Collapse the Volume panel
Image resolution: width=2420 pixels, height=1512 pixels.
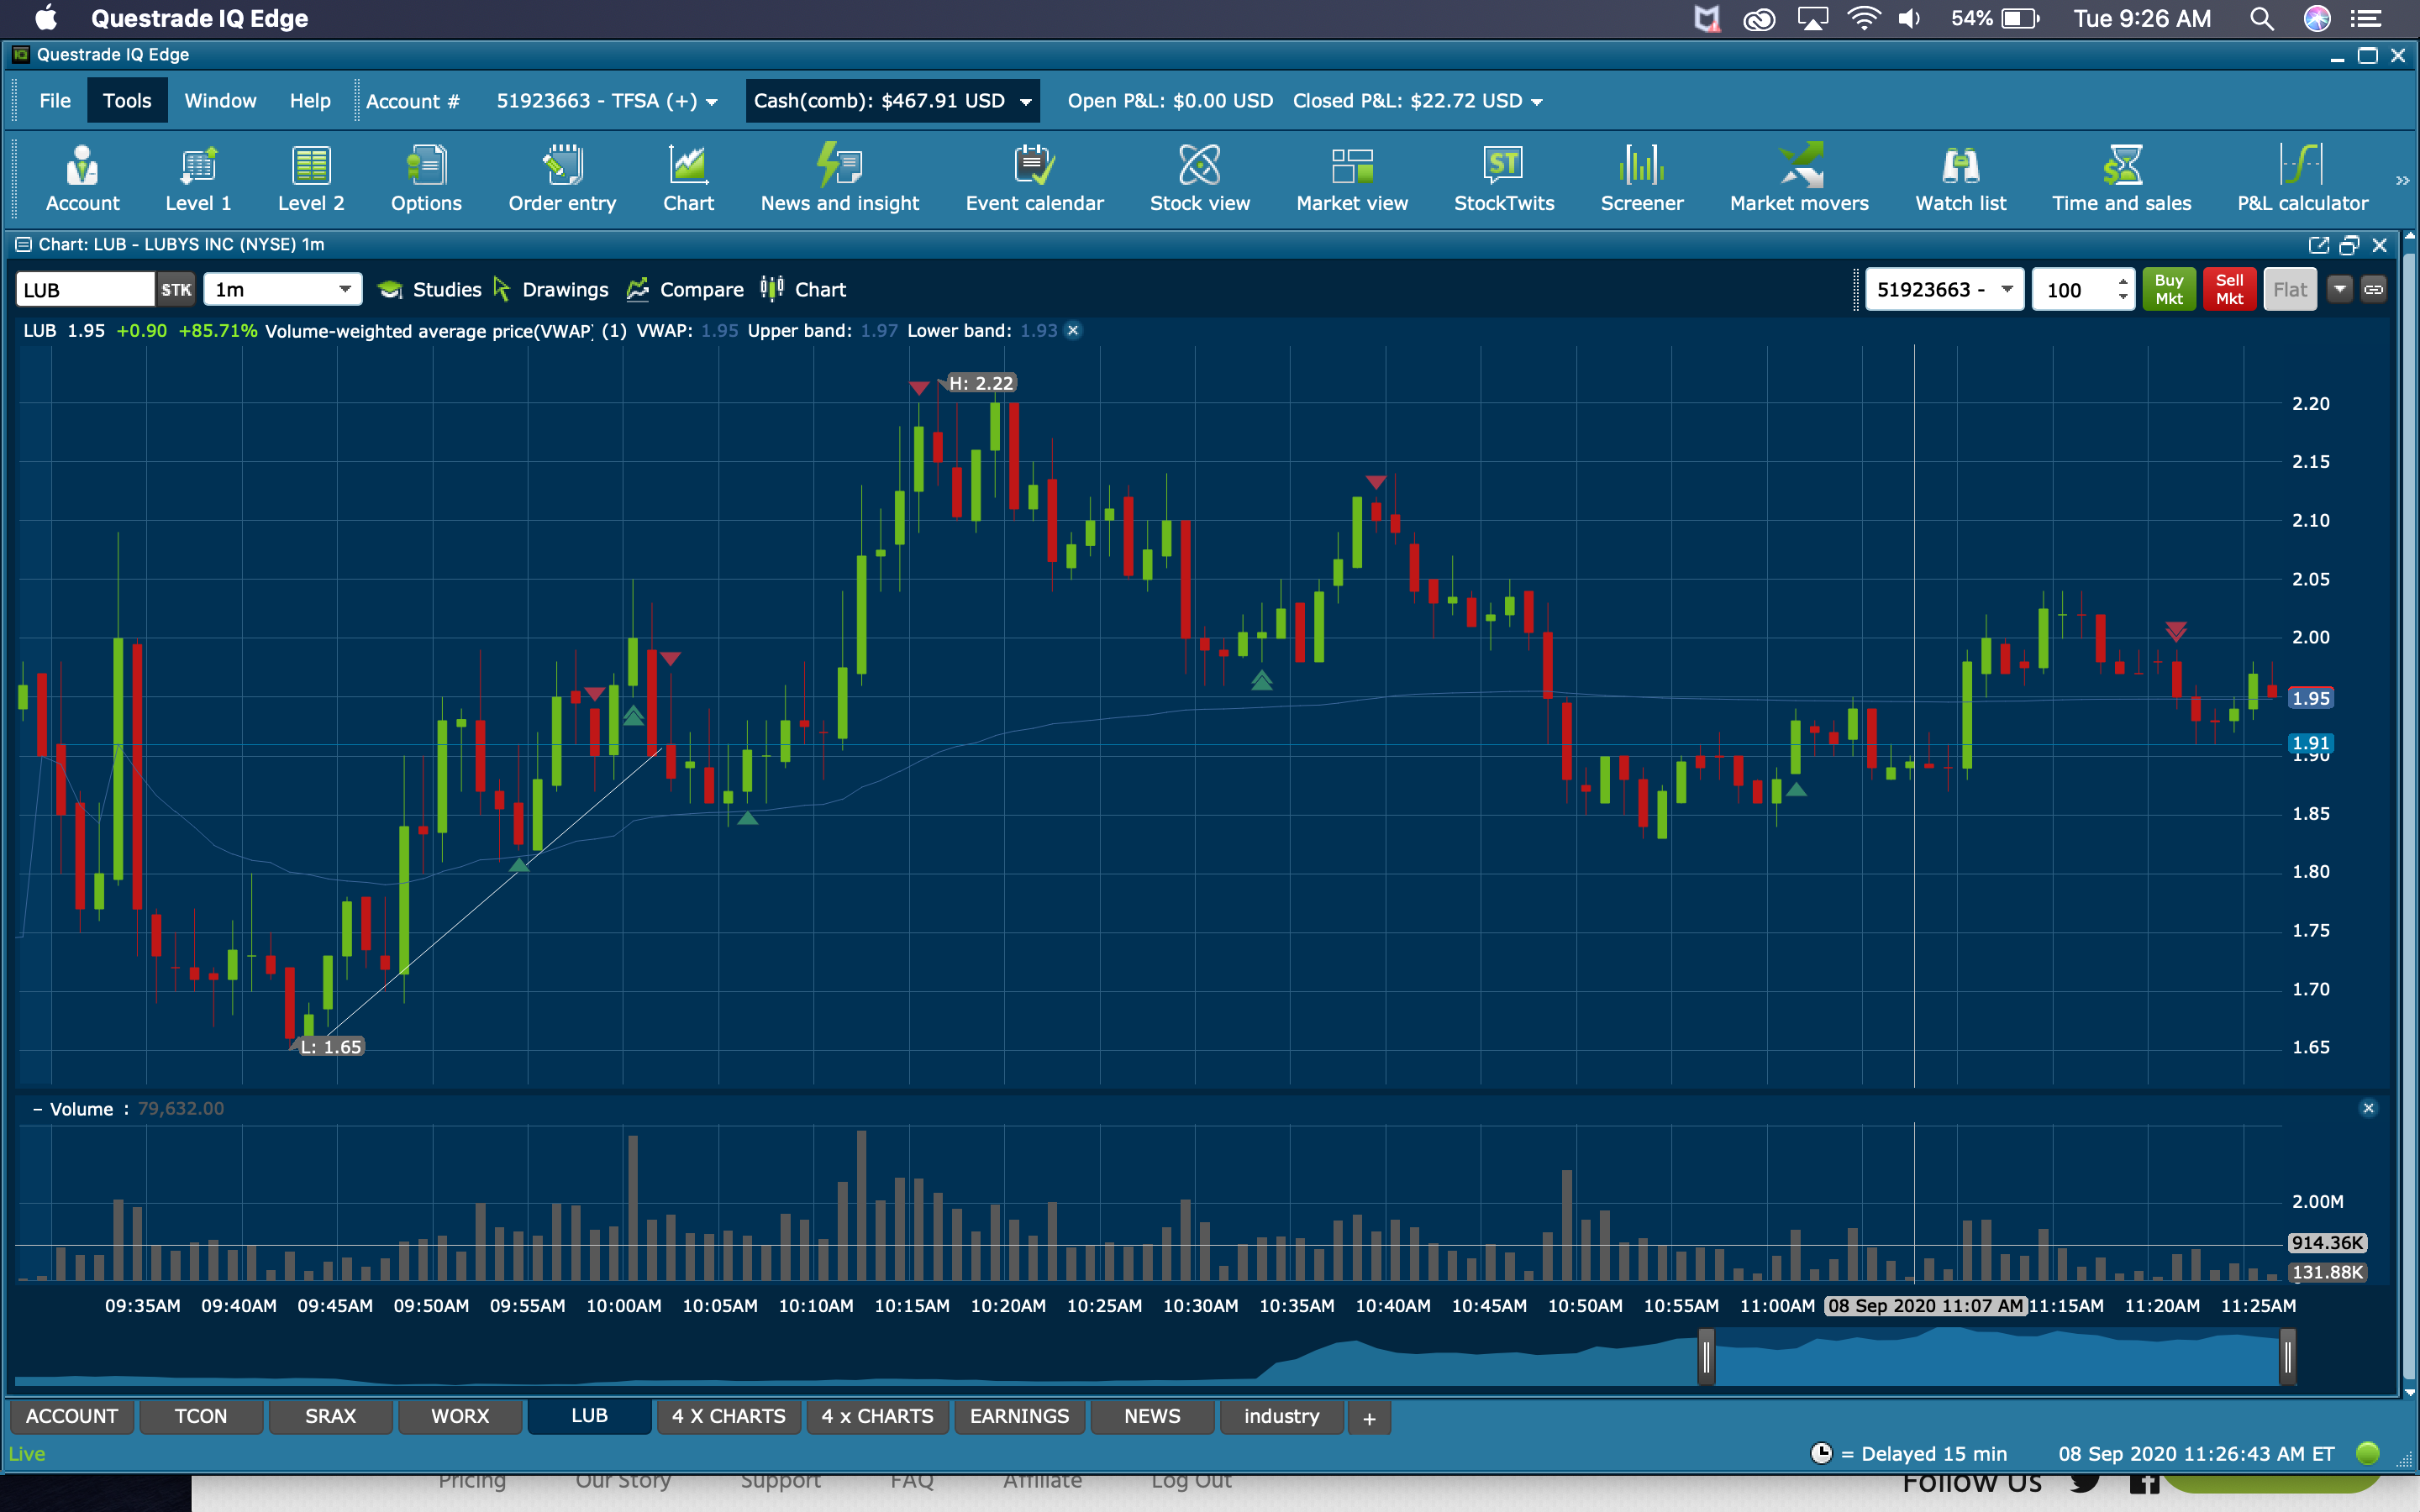[x=37, y=1109]
